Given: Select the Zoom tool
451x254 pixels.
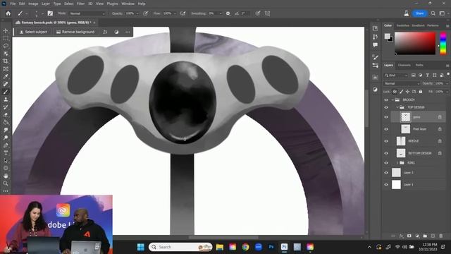Looking at the screenshot, I should coord(6,183).
